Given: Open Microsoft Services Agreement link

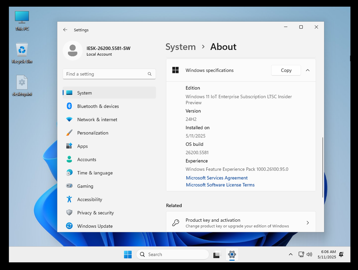Looking at the screenshot, I should (x=216, y=178).
